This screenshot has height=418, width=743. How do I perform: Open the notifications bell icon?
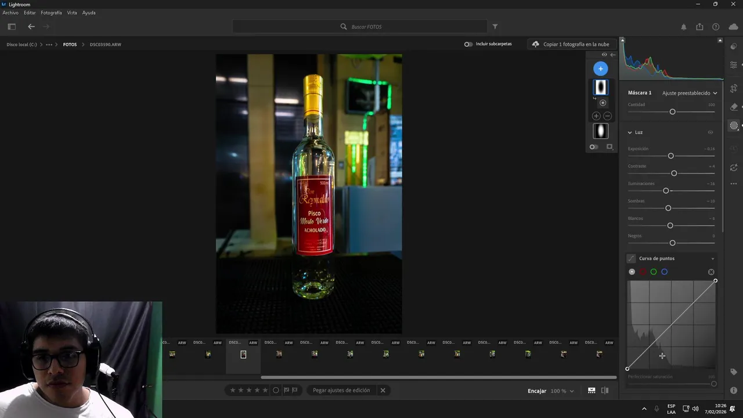[x=684, y=27]
